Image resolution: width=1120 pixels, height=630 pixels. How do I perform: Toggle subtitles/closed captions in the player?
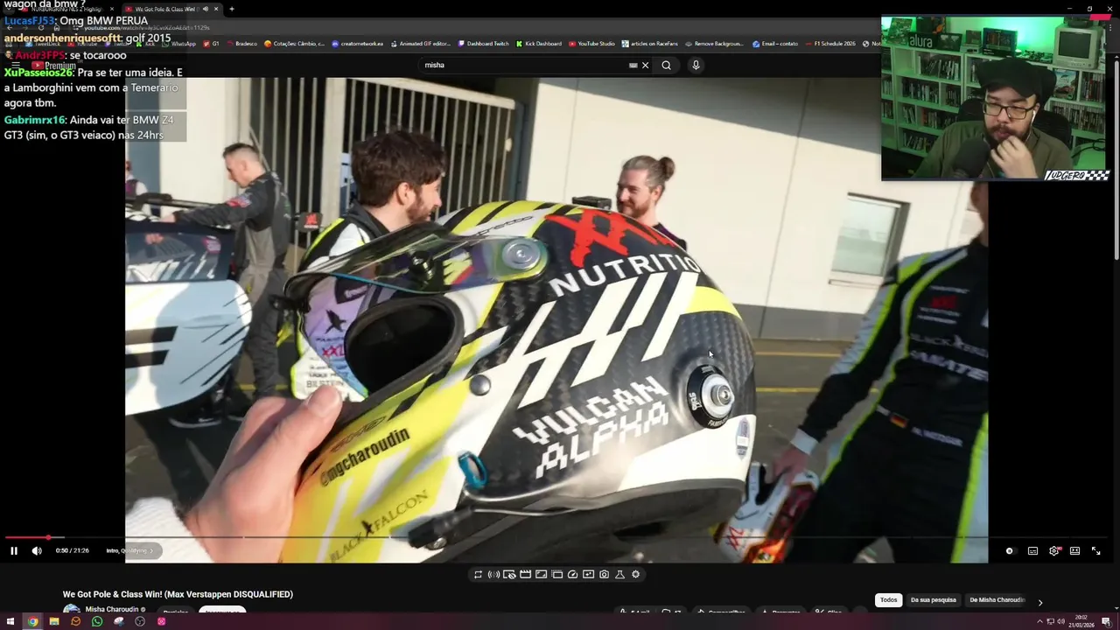[x=1032, y=551]
